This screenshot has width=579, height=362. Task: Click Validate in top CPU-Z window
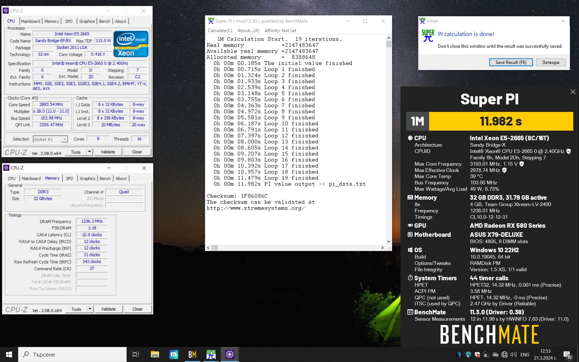pos(108,152)
